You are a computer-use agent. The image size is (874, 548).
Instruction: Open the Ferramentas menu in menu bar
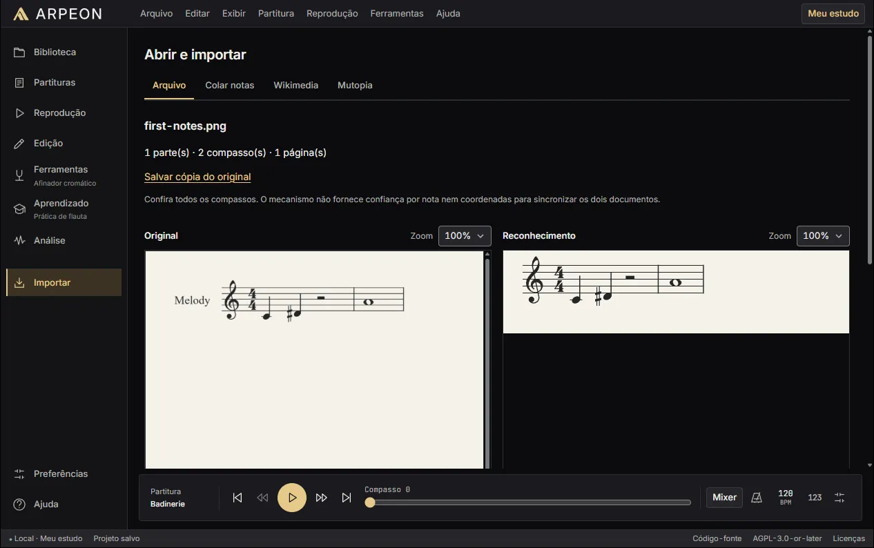(x=397, y=14)
